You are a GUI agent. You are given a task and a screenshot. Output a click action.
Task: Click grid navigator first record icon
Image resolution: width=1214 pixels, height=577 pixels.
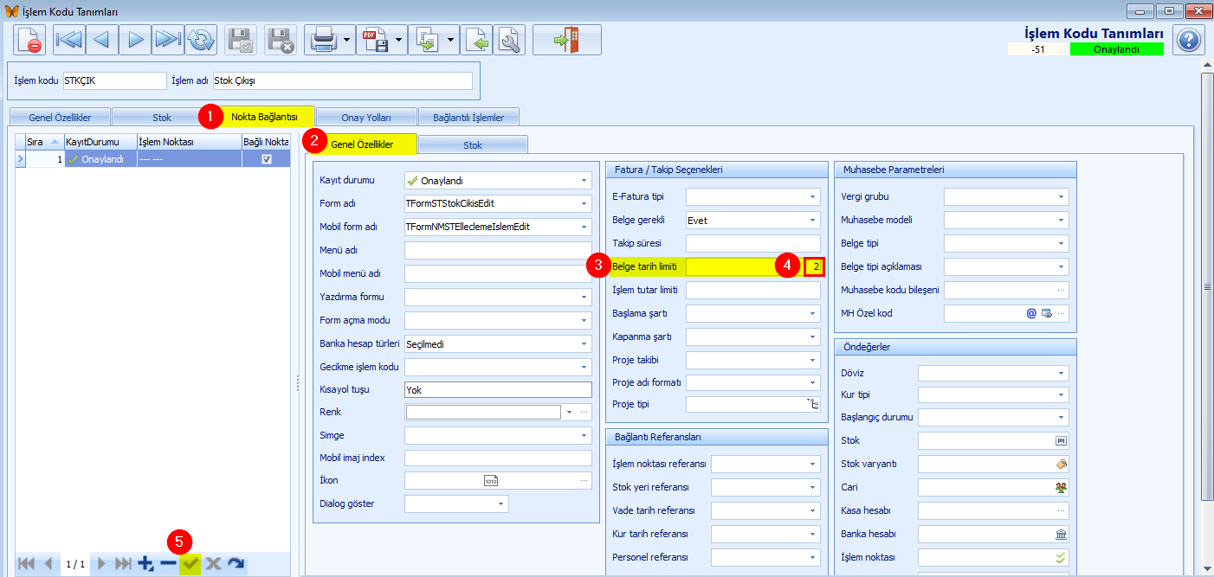click(26, 564)
